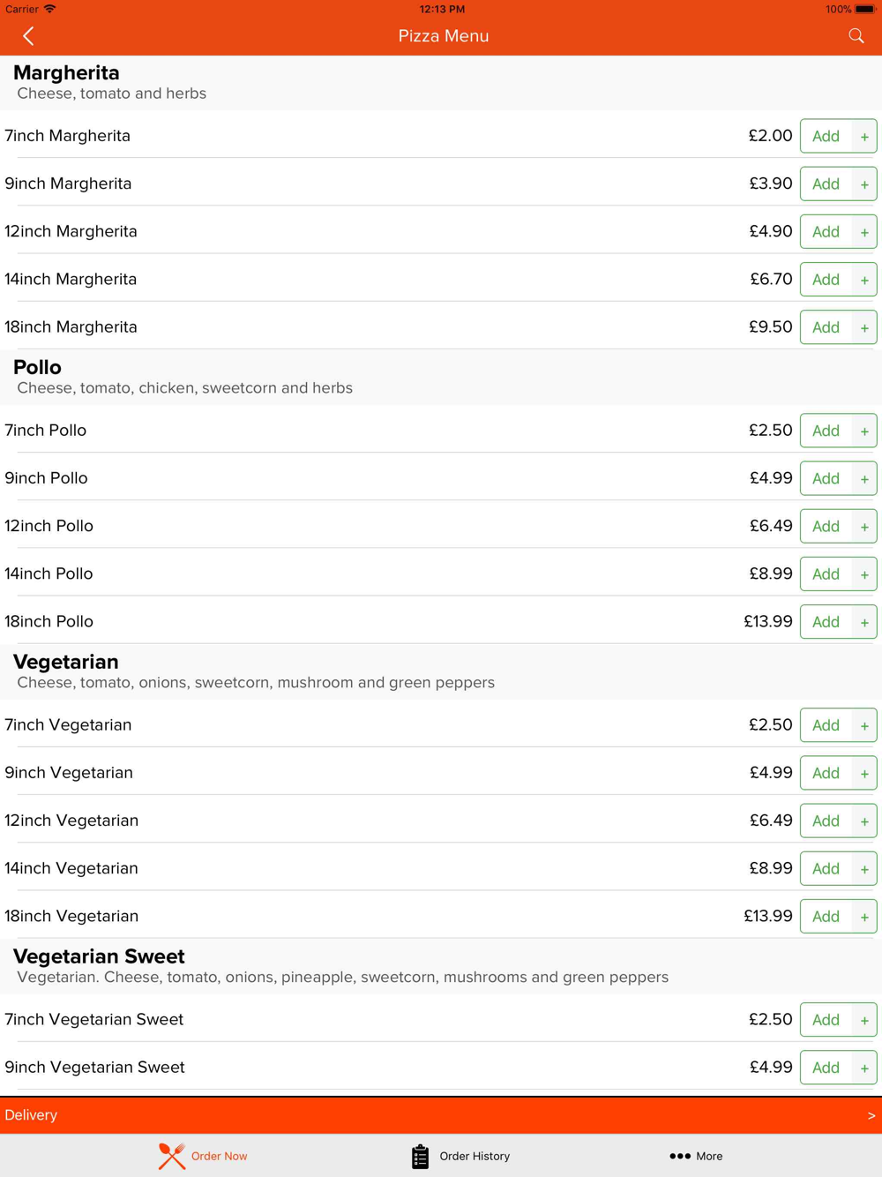Viewport: 882px width, 1177px height.
Task: Select the Order Now tab label
Action: coord(219,1156)
